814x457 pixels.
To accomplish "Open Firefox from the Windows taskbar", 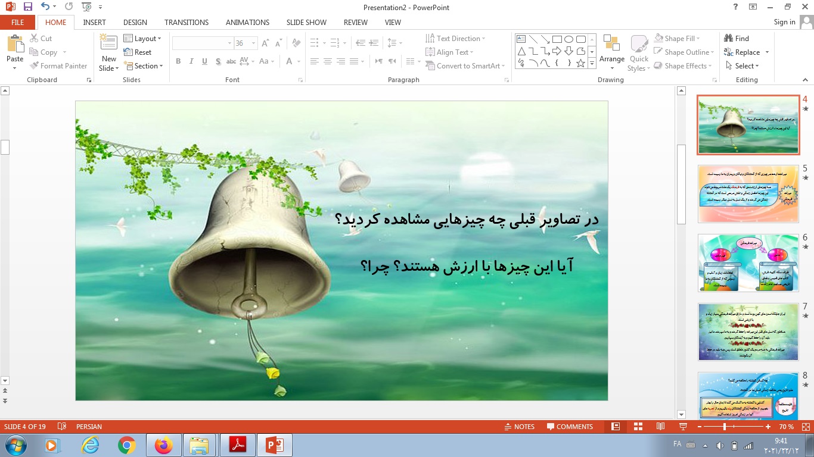I will (x=163, y=445).
